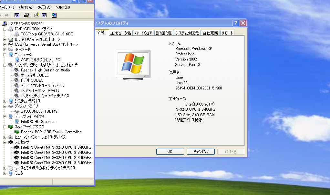This screenshot has height=195, width=330.
Task: Select the Scan for hardware changes icon
Action: (x=54, y=15)
